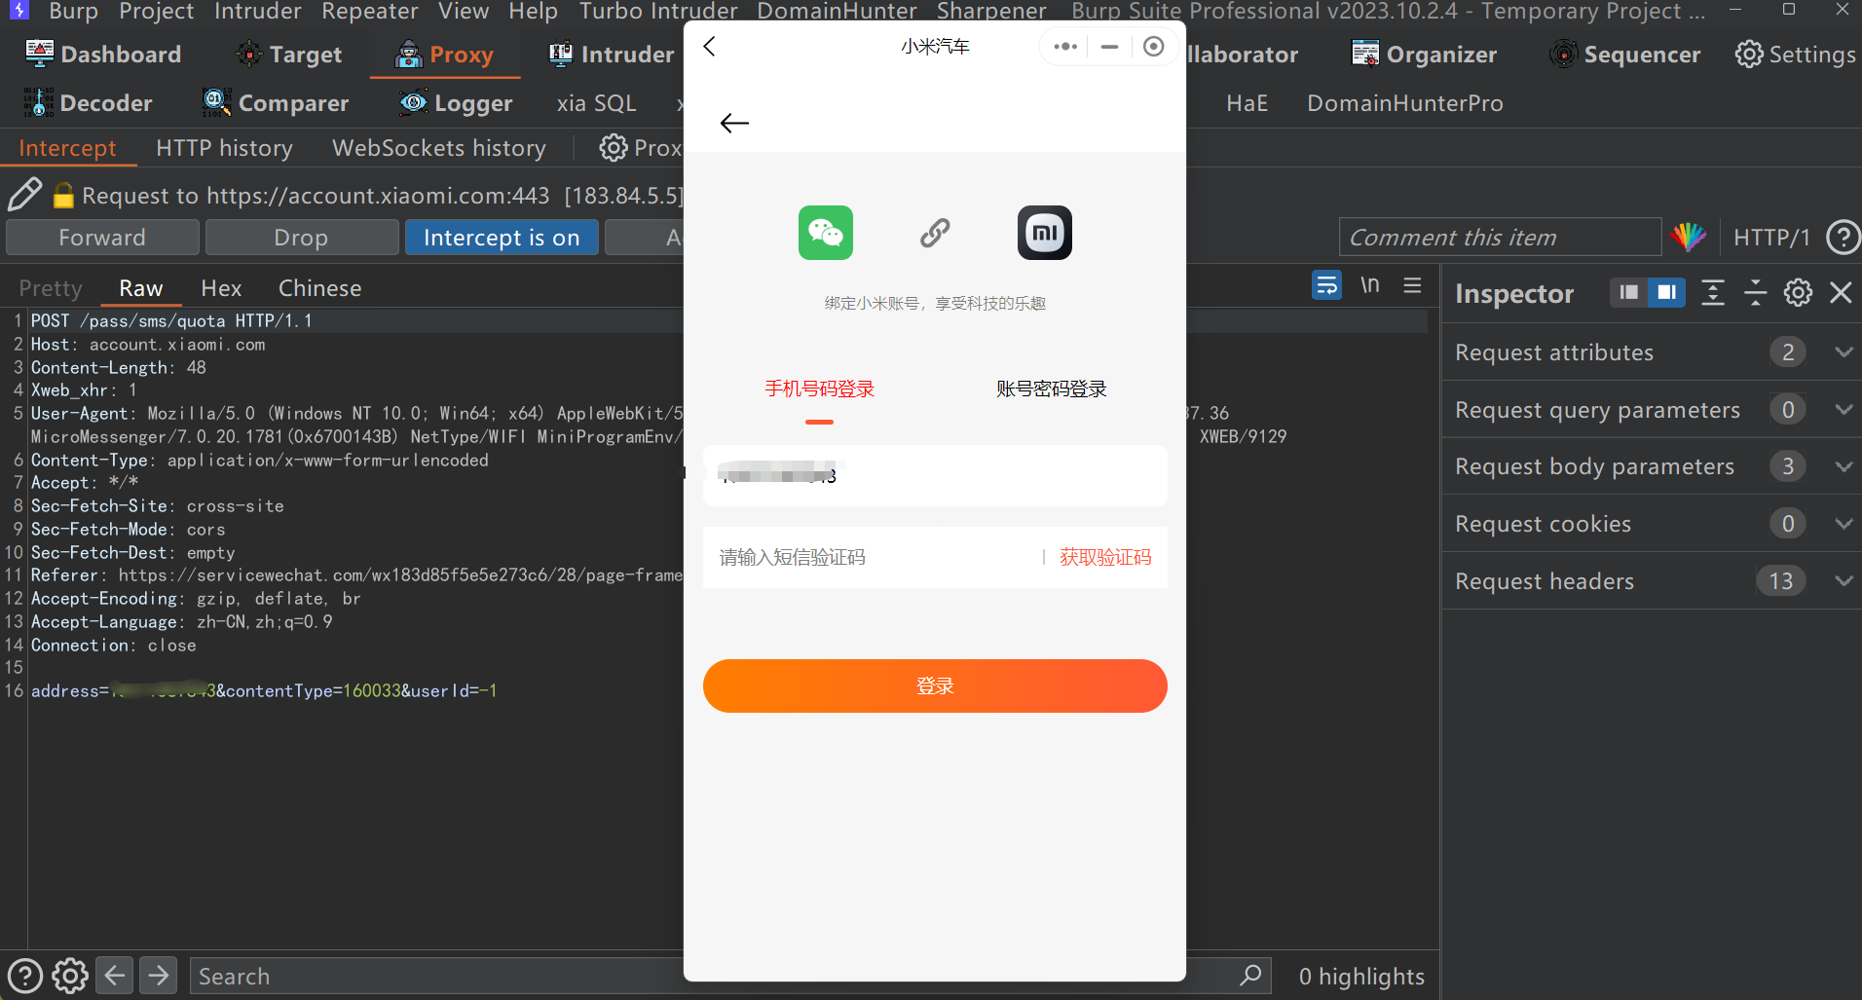This screenshot has height=1000, width=1862.
Task: Click the Decoder tool icon
Action: click(x=39, y=102)
